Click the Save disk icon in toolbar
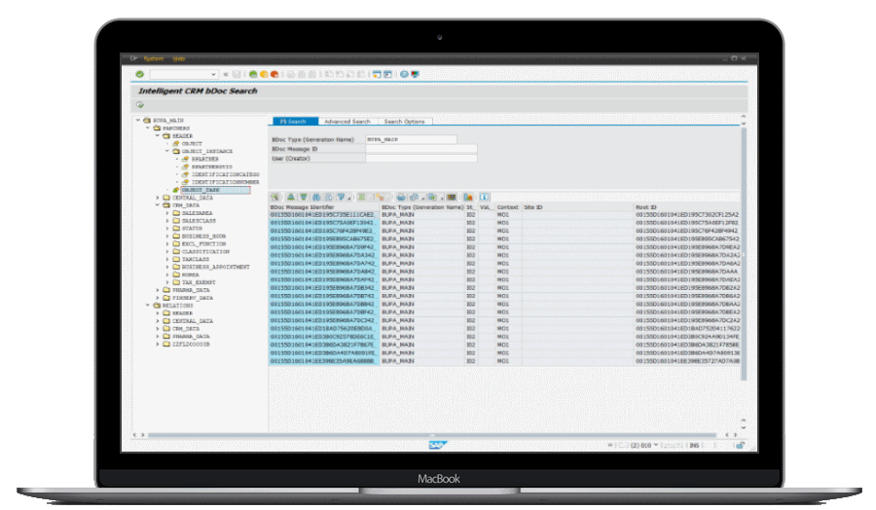 [x=237, y=74]
